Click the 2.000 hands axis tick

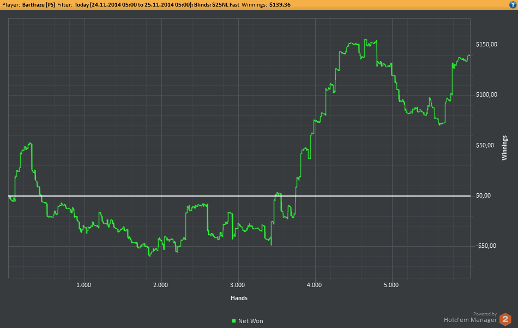coord(160,285)
